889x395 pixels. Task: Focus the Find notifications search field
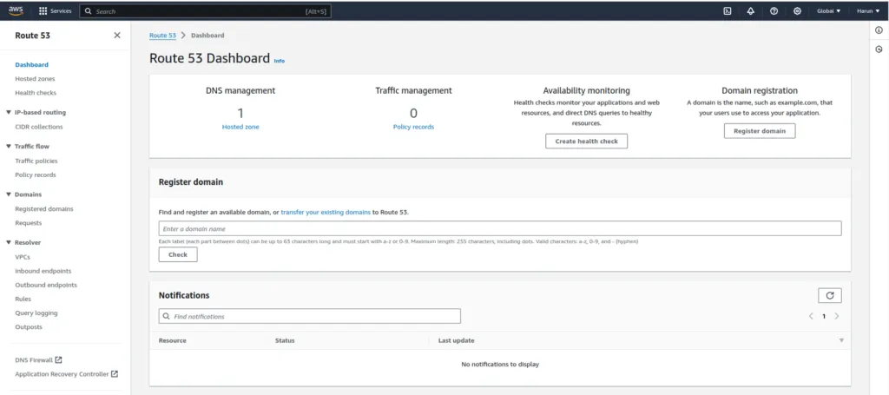(310, 316)
